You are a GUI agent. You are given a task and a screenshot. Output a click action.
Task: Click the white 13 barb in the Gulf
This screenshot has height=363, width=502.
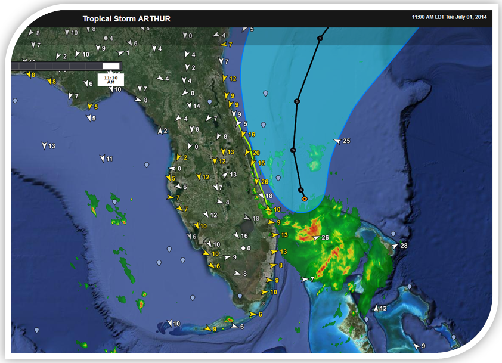pos(45,145)
